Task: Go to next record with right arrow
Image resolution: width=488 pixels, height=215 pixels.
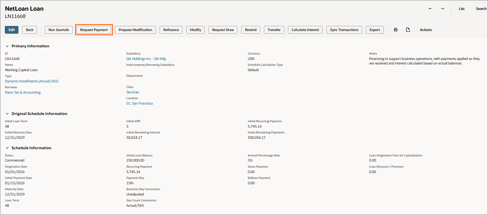Action: tap(443, 9)
